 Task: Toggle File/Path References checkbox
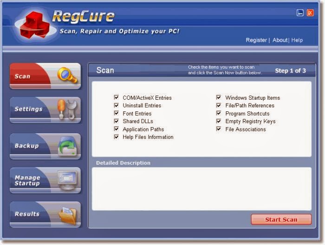pyautogui.click(x=219, y=105)
